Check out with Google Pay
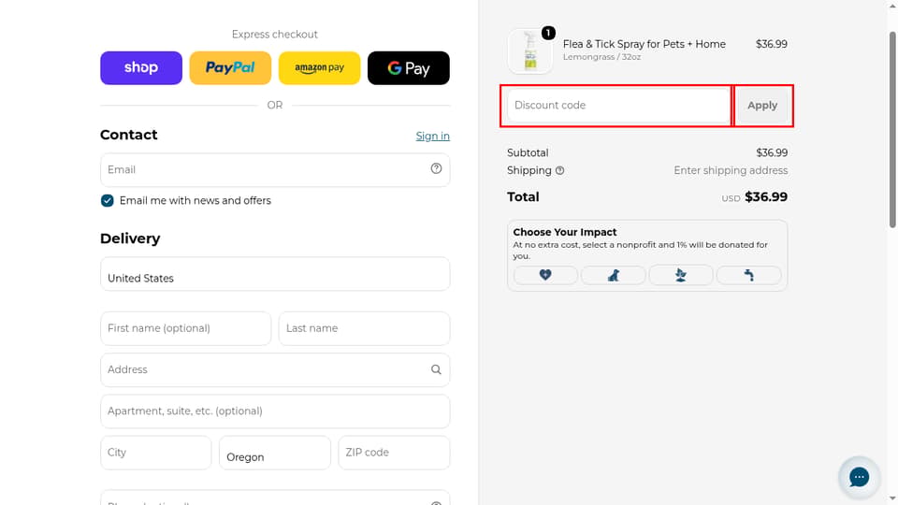Screen dimensions: 898x505 409,67
